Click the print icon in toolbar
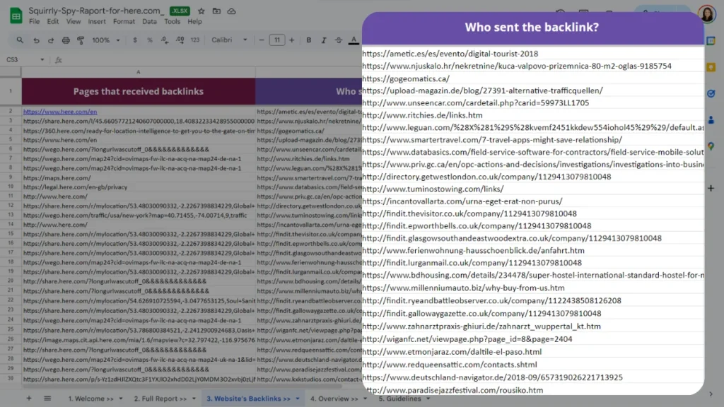Image resolution: width=724 pixels, height=407 pixels. (66, 40)
